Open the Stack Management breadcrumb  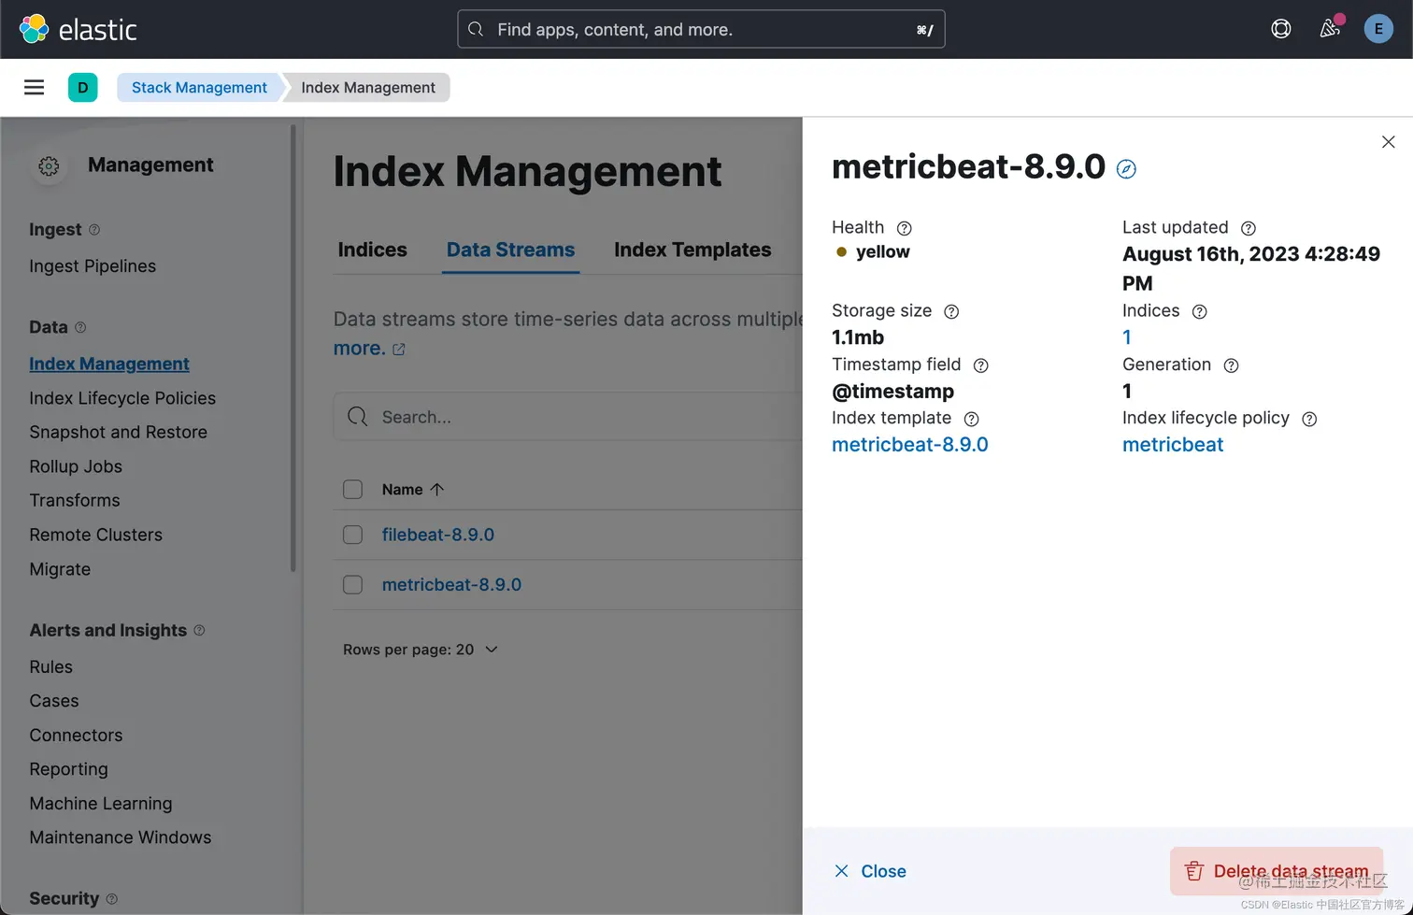199,88
